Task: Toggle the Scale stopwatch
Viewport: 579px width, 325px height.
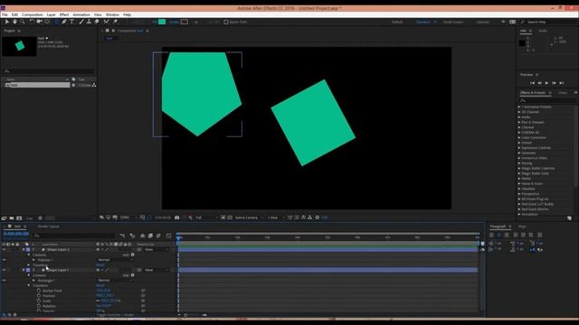Action: [39, 301]
